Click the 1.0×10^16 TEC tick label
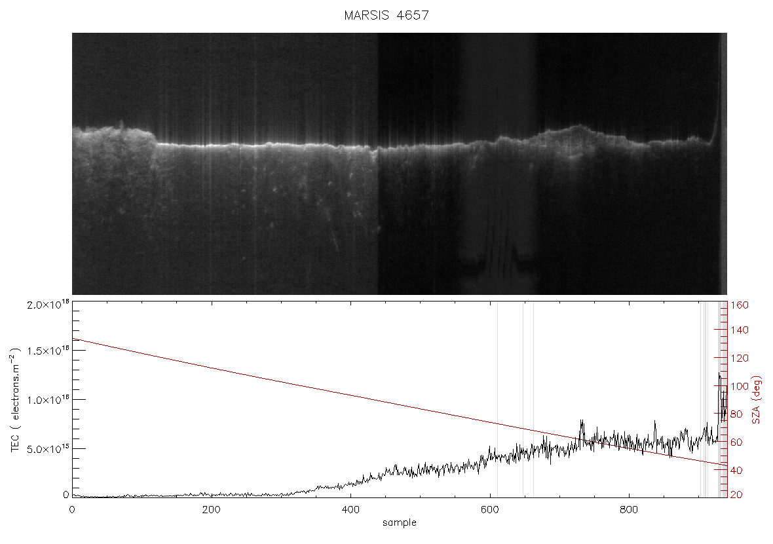Viewport: 773px width, 544px height. click(48, 400)
